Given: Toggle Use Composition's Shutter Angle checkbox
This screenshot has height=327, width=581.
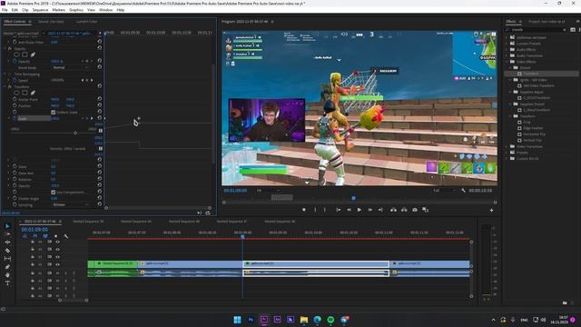Looking at the screenshot, I should pyautogui.click(x=53, y=192).
